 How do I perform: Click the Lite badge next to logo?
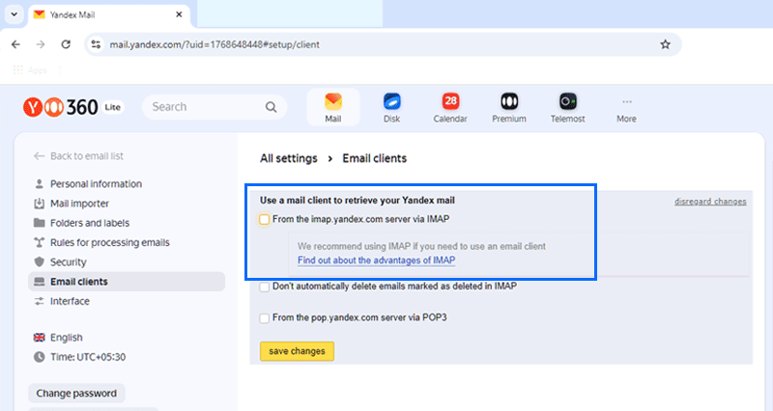(113, 107)
